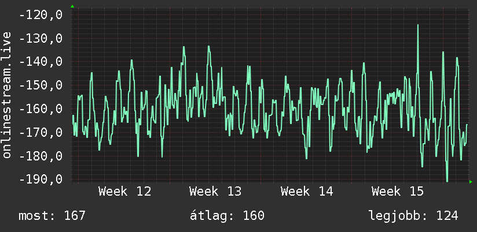Click the -120,0 y-axis value

point(41,14)
